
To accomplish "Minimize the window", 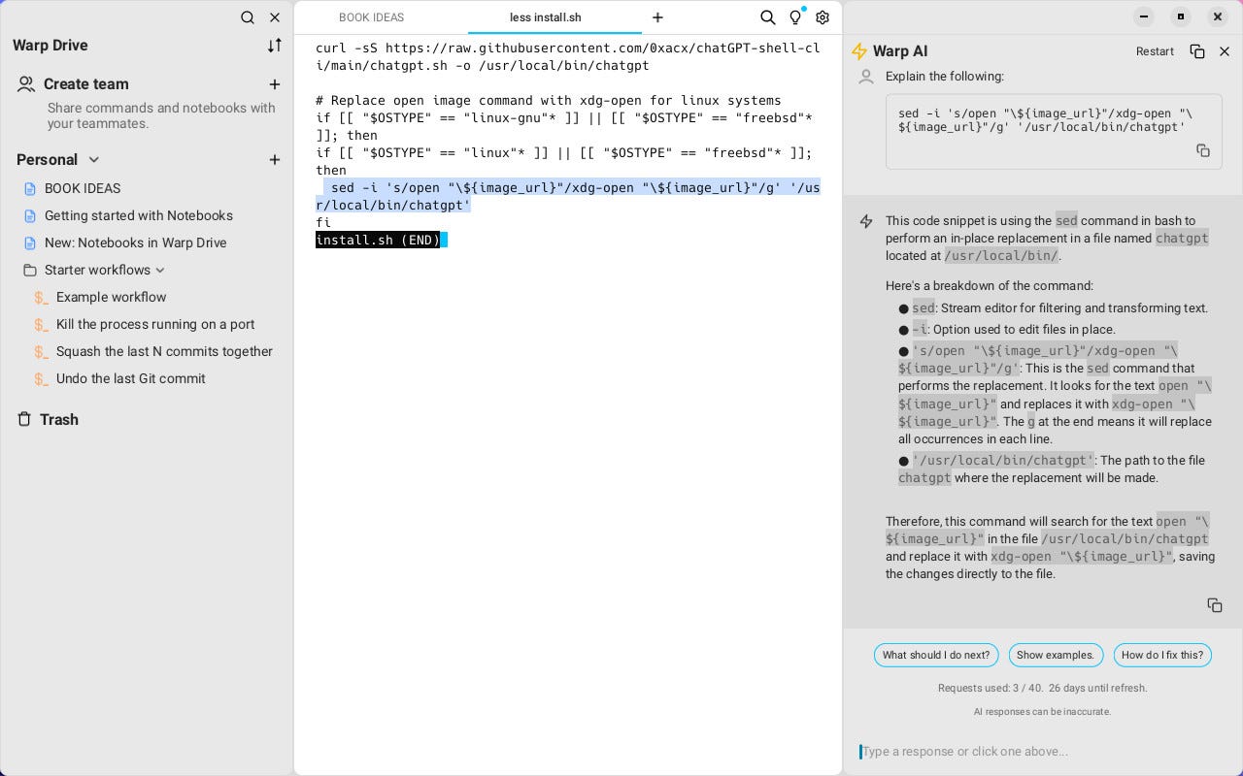I will [1144, 16].
